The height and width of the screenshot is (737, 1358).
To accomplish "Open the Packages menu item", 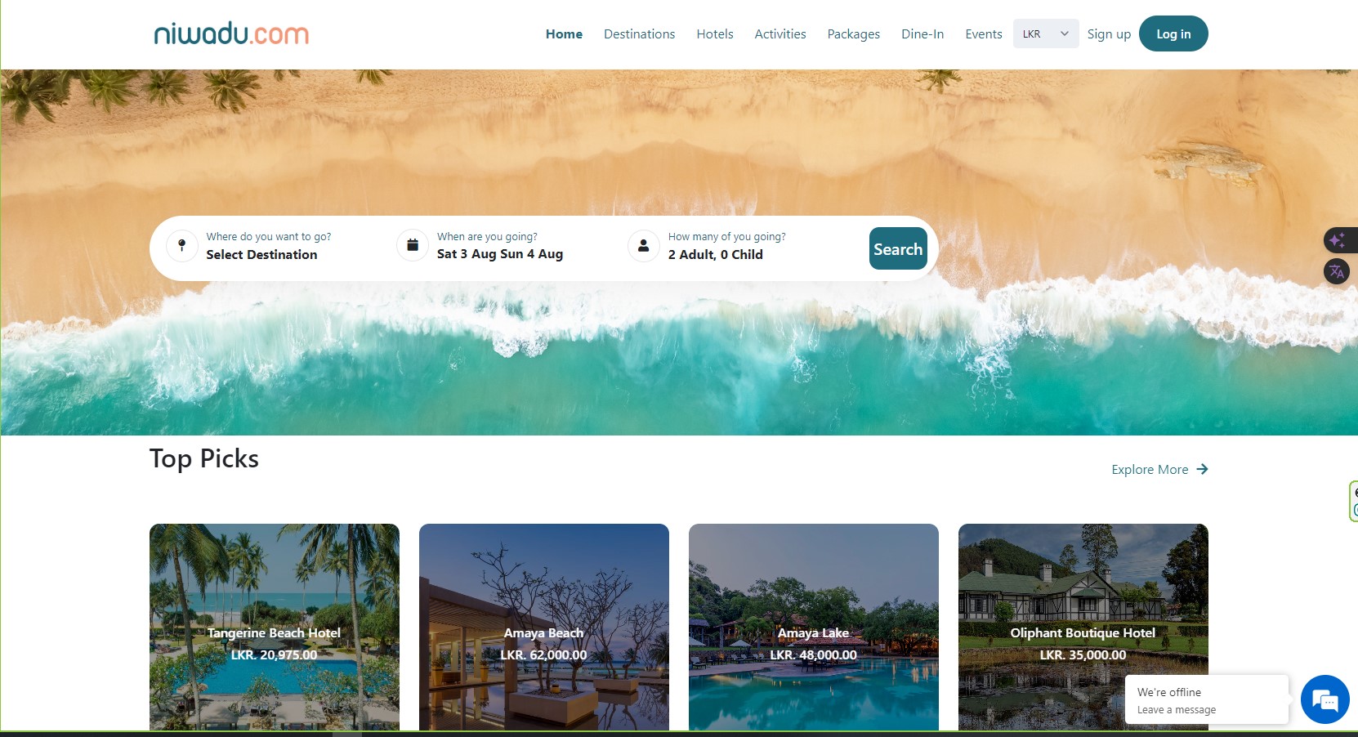I will (x=854, y=34).
